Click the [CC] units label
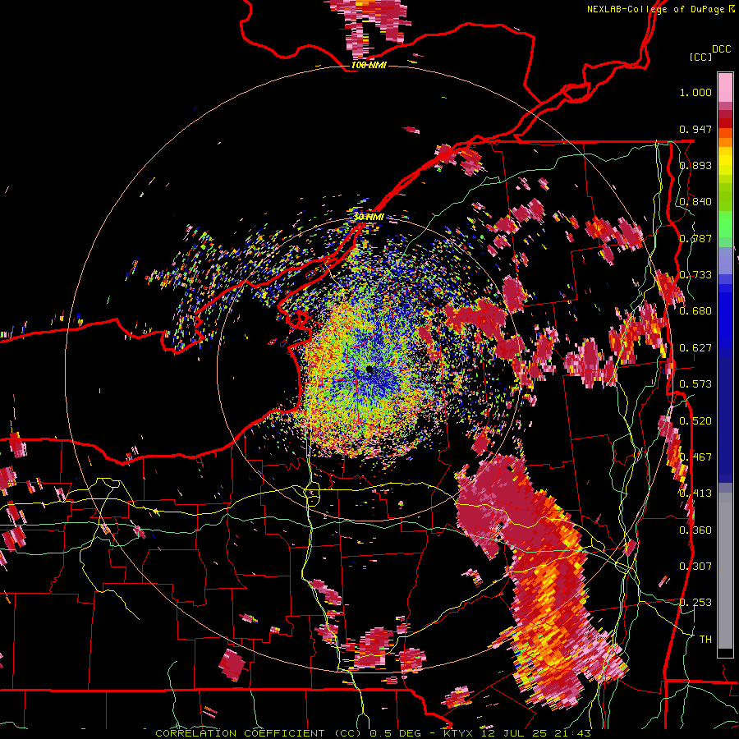The height and width of the screenshot is (739, 739). click(x=701, y=57)
